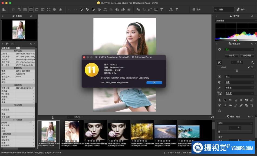The width and height of the screenshot is (257, 156).
Task: Switch to side-by-side compare view icon
Action: (x=43, y=10)
